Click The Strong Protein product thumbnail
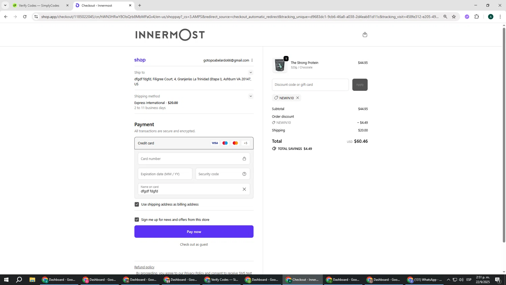This screenshot has width=506, height=285. coord(280,65)
